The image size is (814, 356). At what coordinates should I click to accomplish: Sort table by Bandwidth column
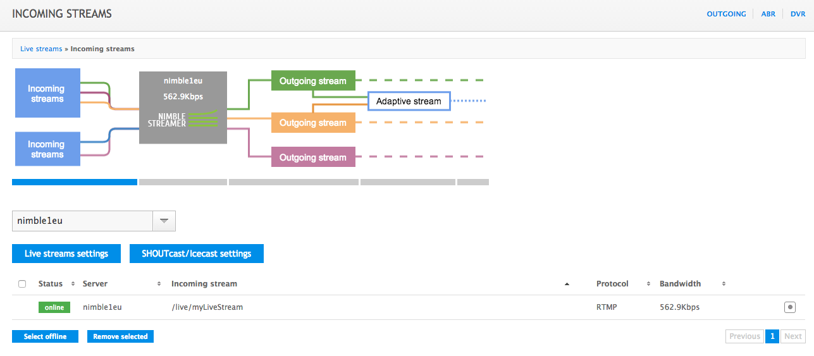click(x=693, y=284)
